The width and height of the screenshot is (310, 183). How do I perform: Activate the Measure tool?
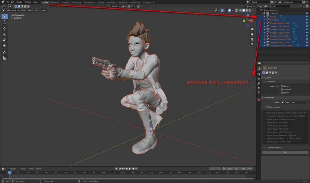[x=4, y=58]
